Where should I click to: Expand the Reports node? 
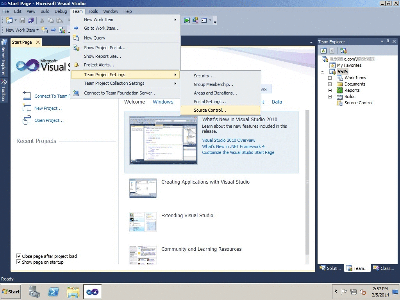330,90
